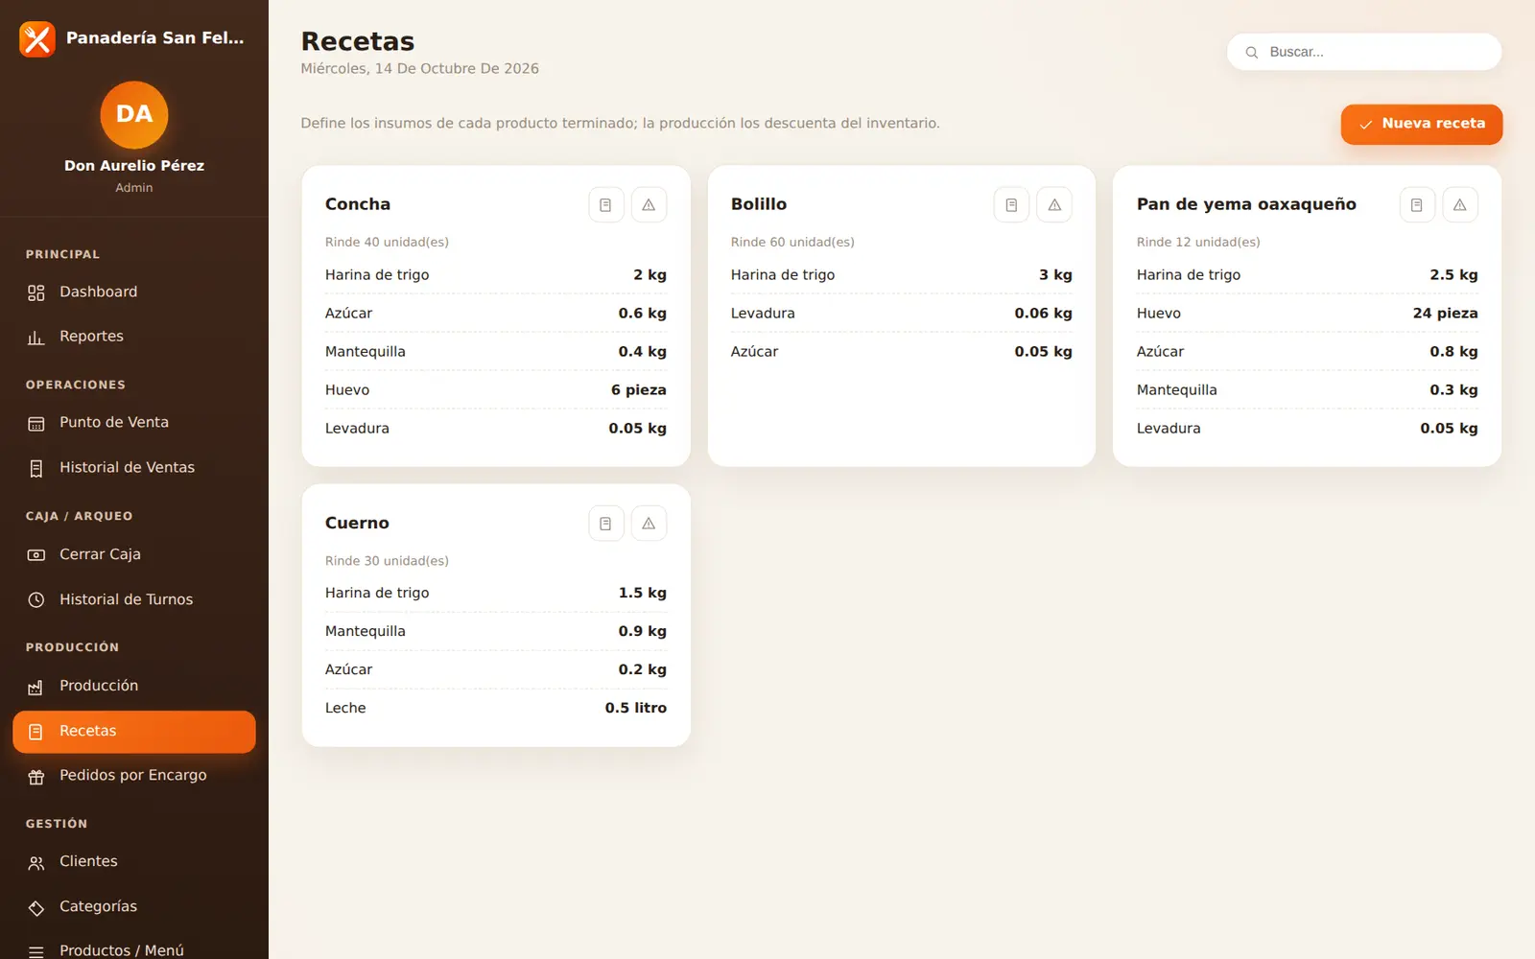This screenshot has height=959, width=1535.
Task: Click '0.06 kg' Levadura value in Bolillo
Action: point(1043,313)
